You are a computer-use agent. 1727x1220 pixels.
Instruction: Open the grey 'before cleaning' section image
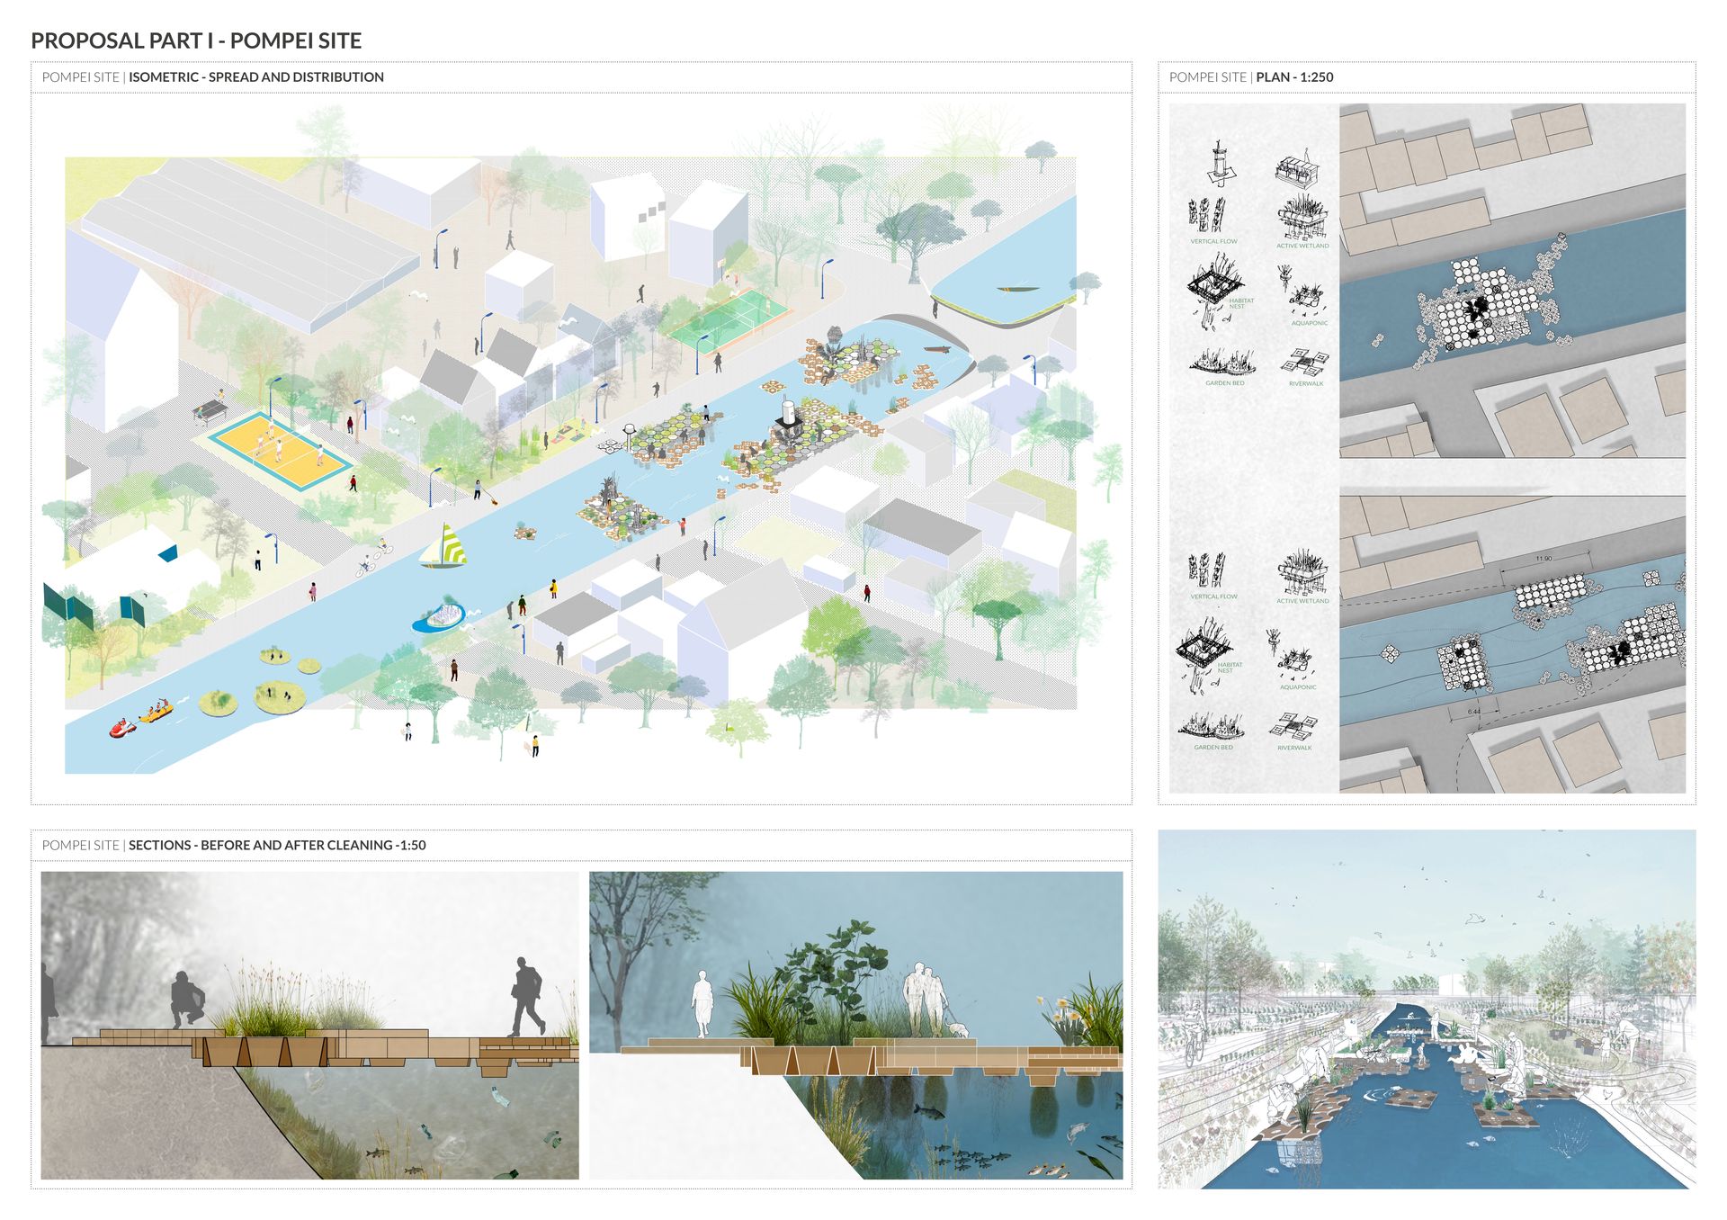tap(309, 1026)
